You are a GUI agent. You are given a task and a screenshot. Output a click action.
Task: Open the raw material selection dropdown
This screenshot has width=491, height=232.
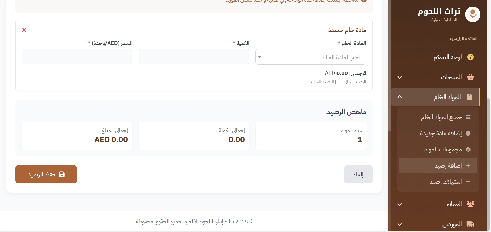click(x=311, y=57)
